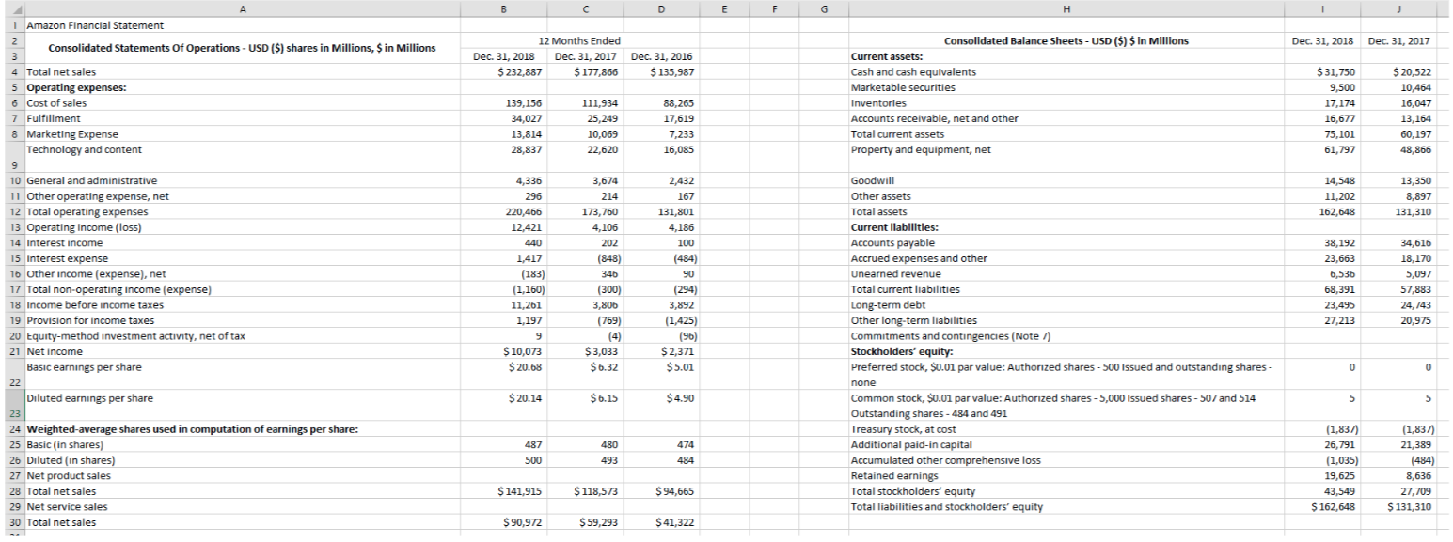Image resolution: width=1453 pixels, height=542 pixels.
Task: Select row header 4
Action: tap(11, 70)
